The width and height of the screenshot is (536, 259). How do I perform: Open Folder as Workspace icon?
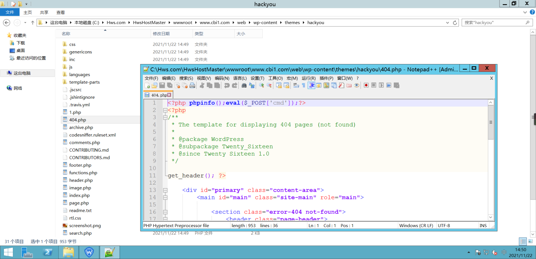tap(349, 85)
